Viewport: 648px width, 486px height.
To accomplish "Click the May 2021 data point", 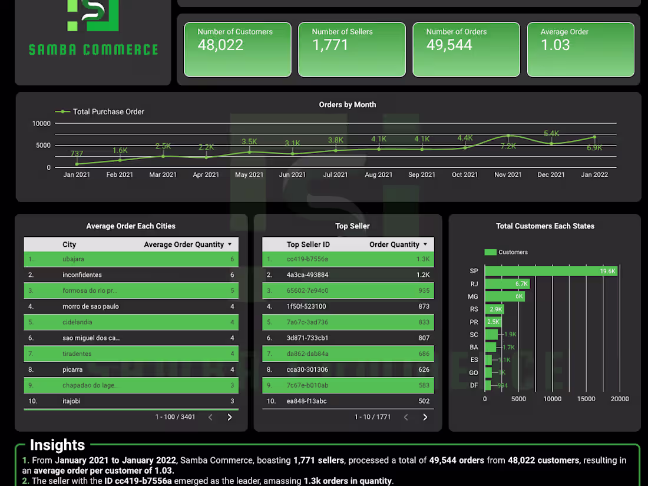I will [249, 152].
